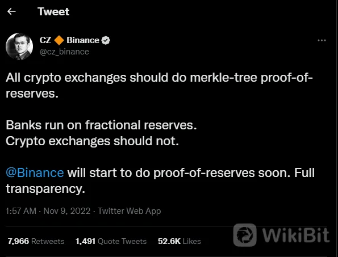The width and height of the screenshot is (338, 257).
Task: Open CZ's profile picture avatar
Action: (x=19, y=47)
